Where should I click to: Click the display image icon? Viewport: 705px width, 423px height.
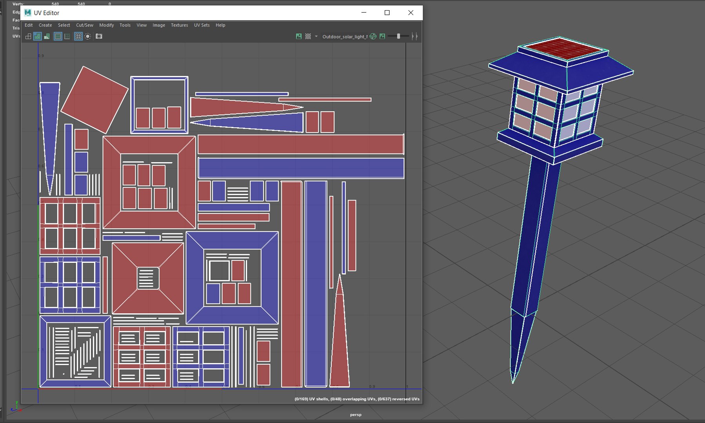pyautogui.click(x=299, y=36)
